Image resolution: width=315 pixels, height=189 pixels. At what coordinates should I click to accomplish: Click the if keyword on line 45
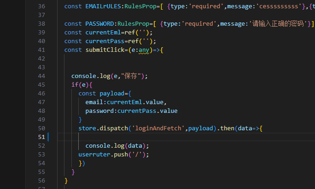75,85
